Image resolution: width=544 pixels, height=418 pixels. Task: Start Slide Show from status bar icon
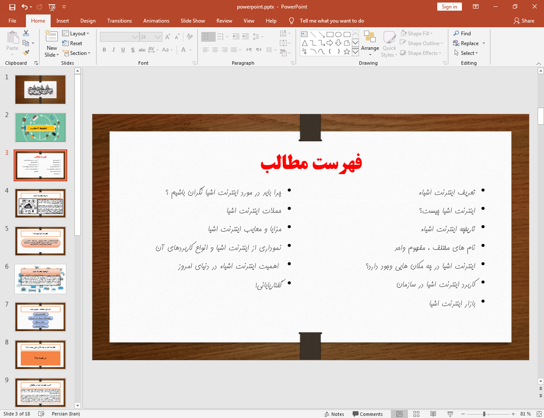[450, 414]
